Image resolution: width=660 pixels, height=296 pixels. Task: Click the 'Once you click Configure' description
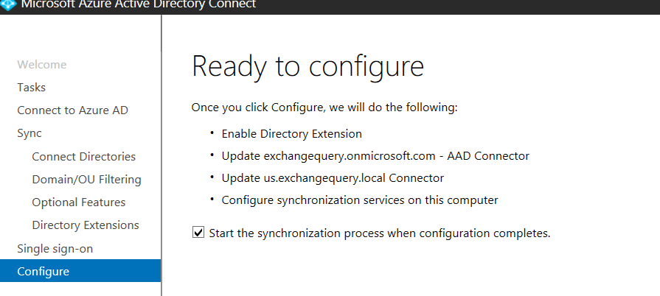(324, 108)
